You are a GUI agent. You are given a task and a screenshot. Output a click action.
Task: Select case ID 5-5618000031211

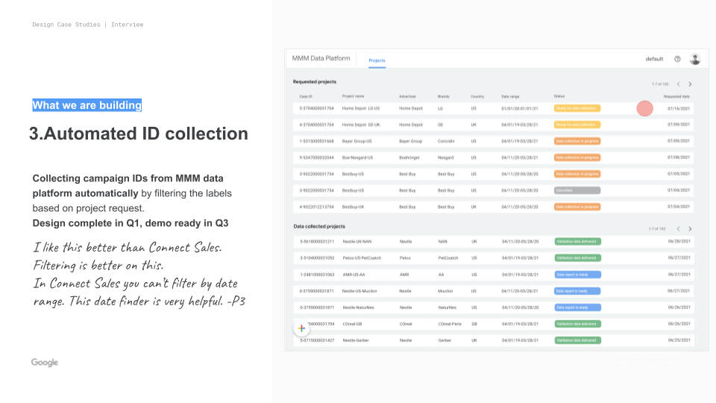pos(317,242)
